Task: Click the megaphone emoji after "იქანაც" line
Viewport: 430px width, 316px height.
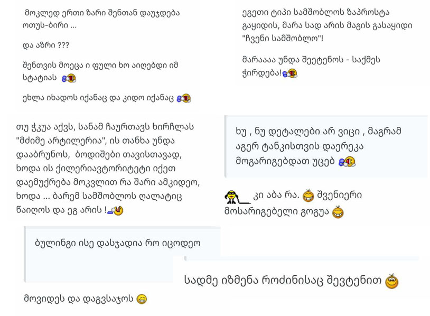Action: 184,98
